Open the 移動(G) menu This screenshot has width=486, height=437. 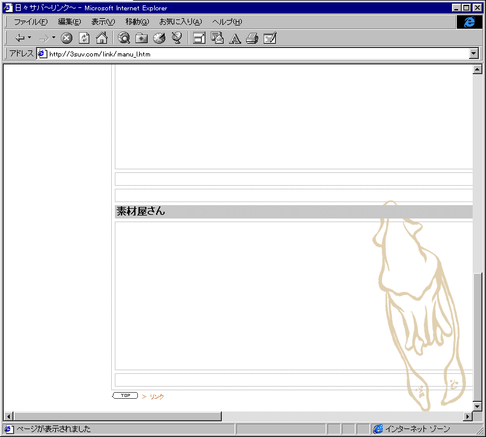pos(137,22)
